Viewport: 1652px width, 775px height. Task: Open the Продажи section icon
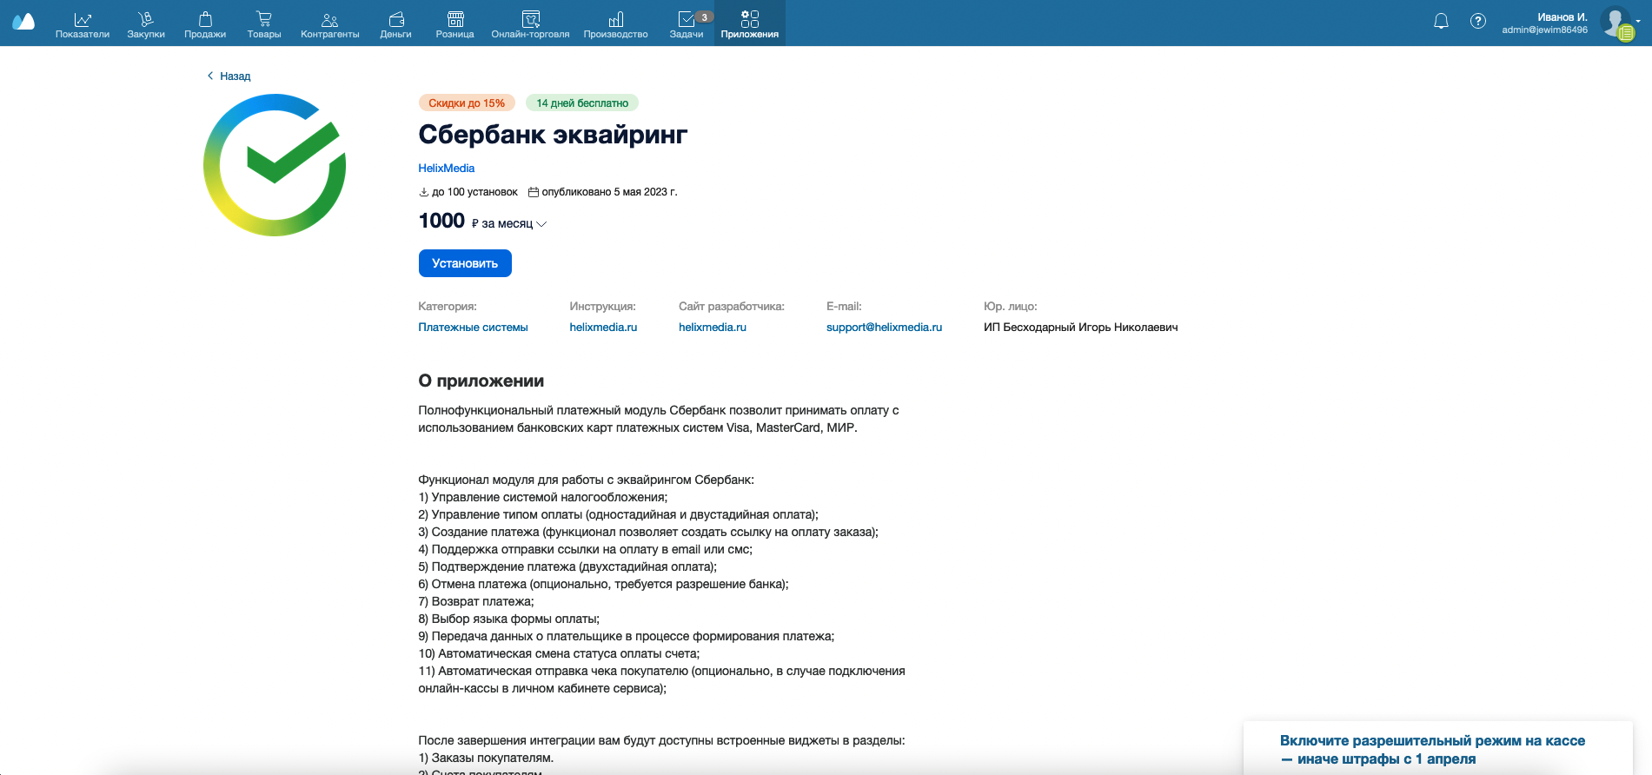pos(205,19)
